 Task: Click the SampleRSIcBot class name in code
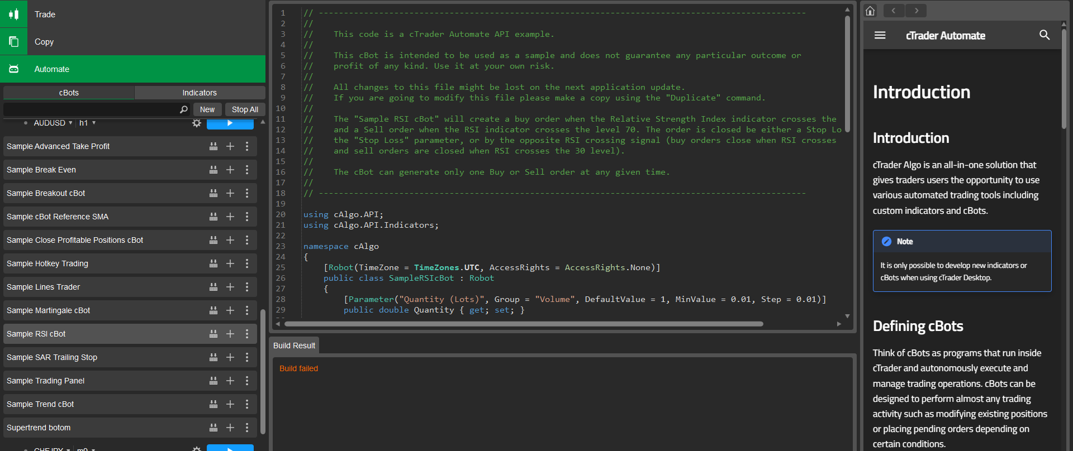pos(421,278)
